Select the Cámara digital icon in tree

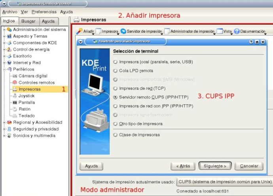coord(15,76)
